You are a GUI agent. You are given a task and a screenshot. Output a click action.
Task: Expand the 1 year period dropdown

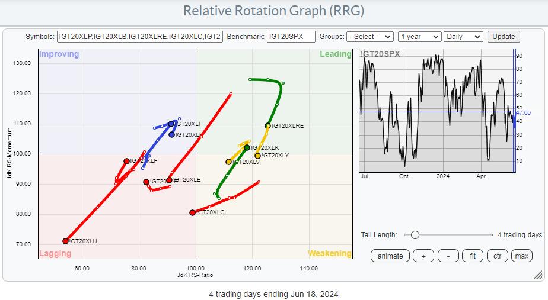(x=419, y=37)
